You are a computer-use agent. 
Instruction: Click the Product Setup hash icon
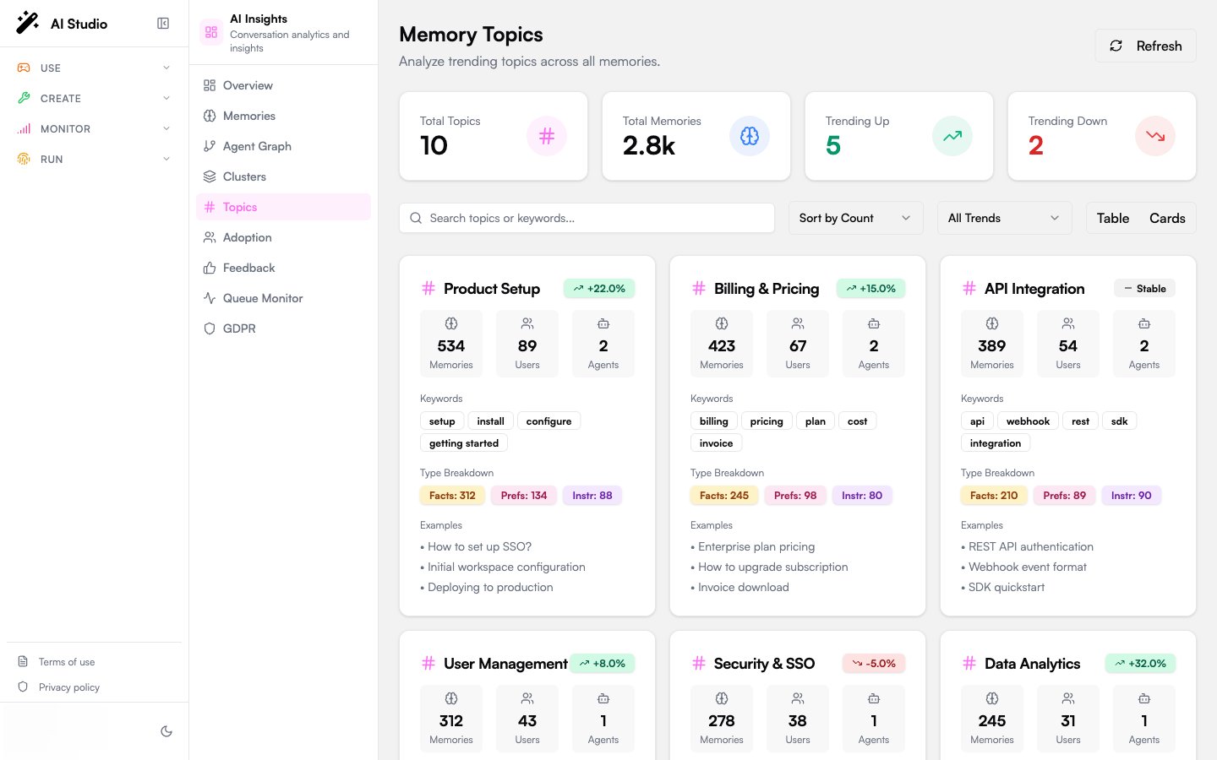(x=428, y=289)
